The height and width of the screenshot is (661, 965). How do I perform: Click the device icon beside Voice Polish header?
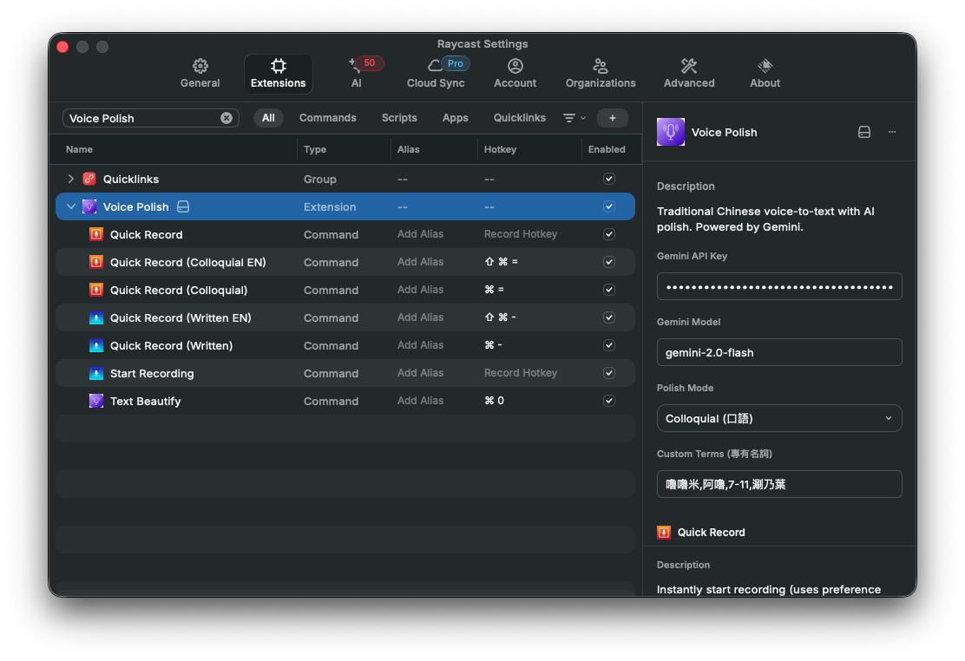(863, 132)
